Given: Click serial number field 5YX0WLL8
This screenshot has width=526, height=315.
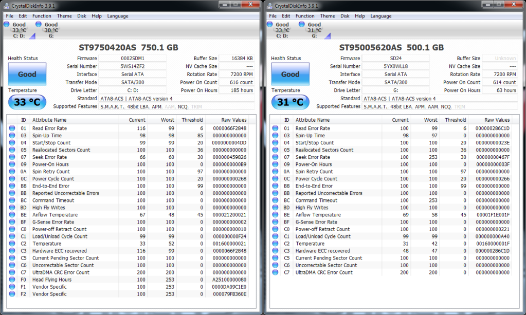Looking at the screenshot, I should coord(396,66).
